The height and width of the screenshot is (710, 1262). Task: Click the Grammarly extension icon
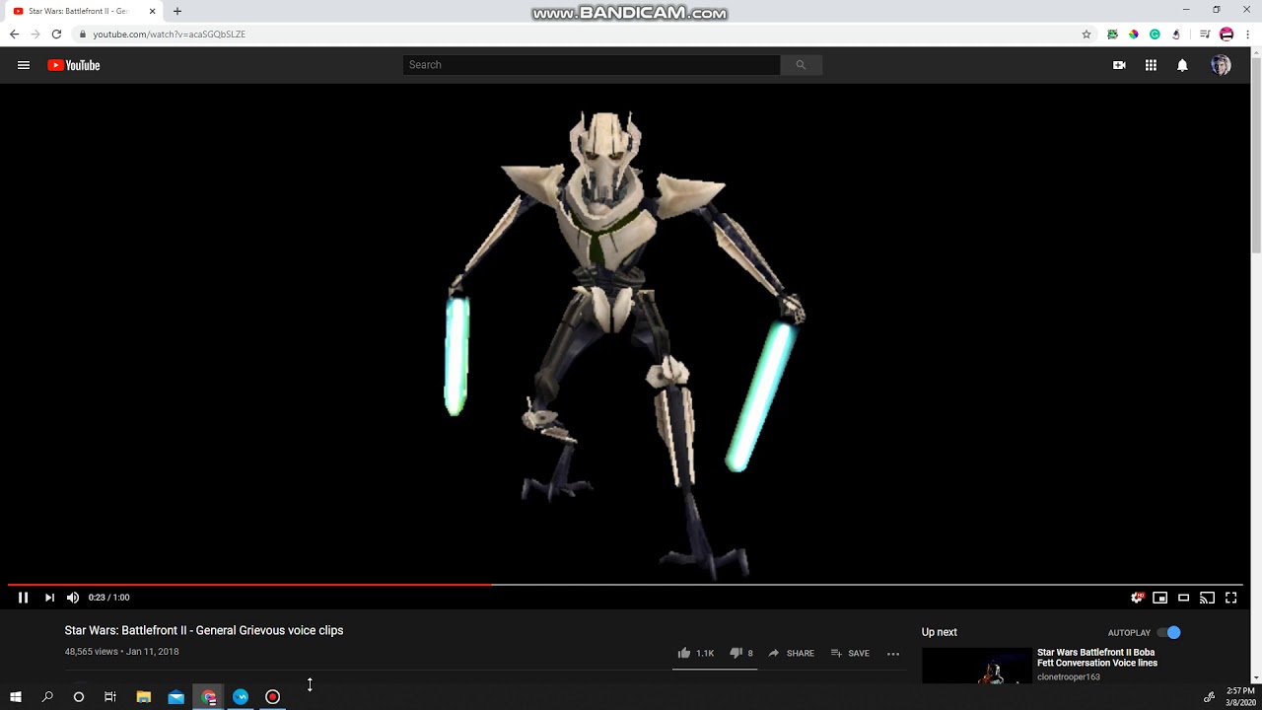tap(1155, 34)
